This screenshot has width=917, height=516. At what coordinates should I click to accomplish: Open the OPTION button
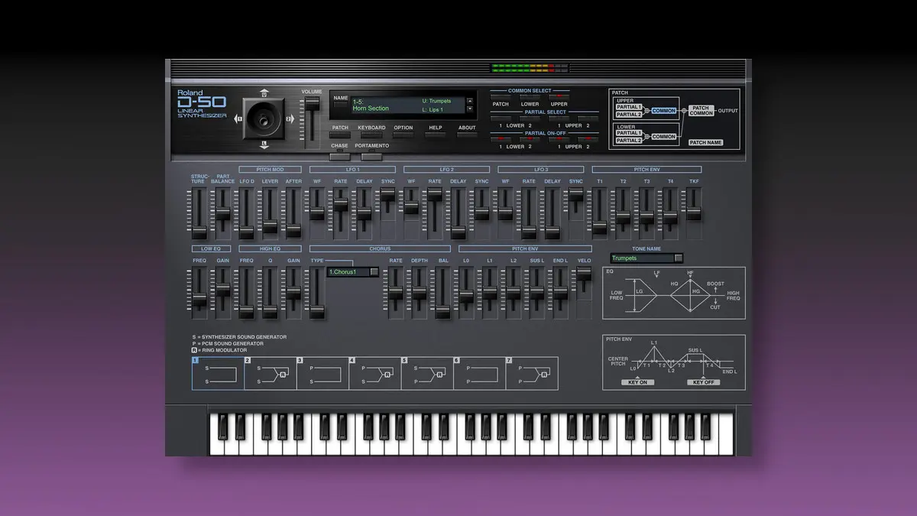pos(403,135)
